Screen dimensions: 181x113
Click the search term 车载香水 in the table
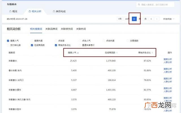pos(13,61)
